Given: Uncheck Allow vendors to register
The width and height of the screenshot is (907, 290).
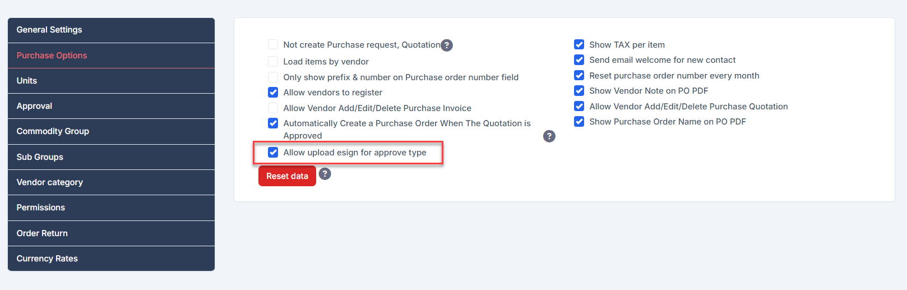Looking at the screenshot, I should tap(273, 93).
